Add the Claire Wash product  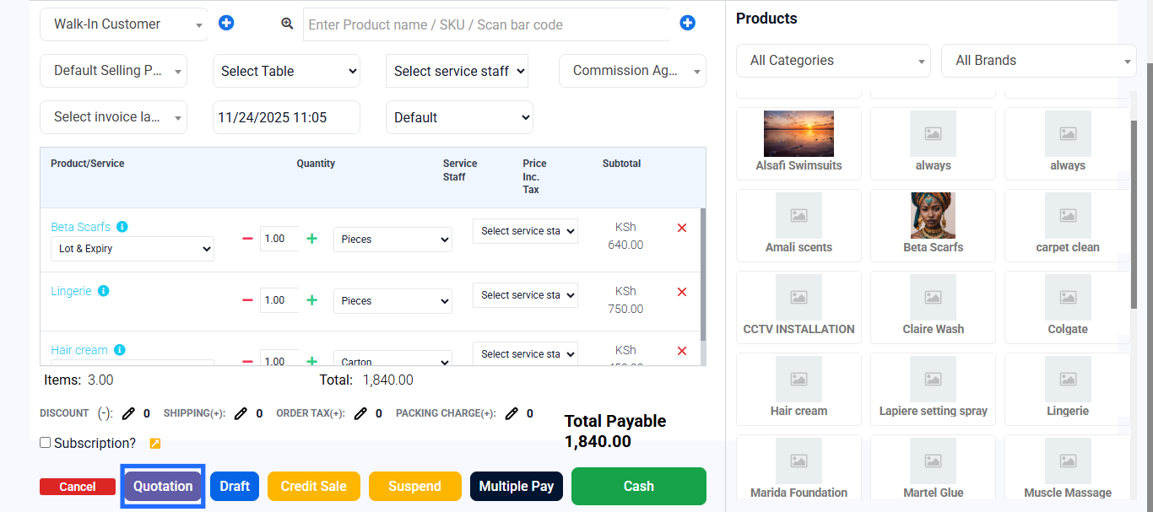[933, 307]
